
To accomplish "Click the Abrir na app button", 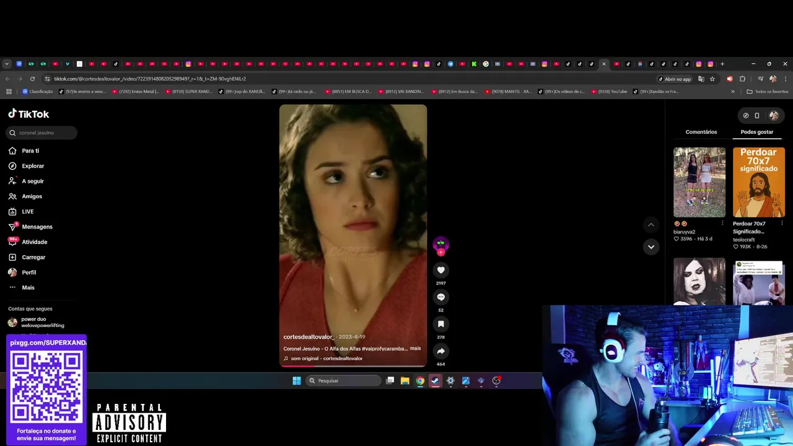I will pos(675,79).
